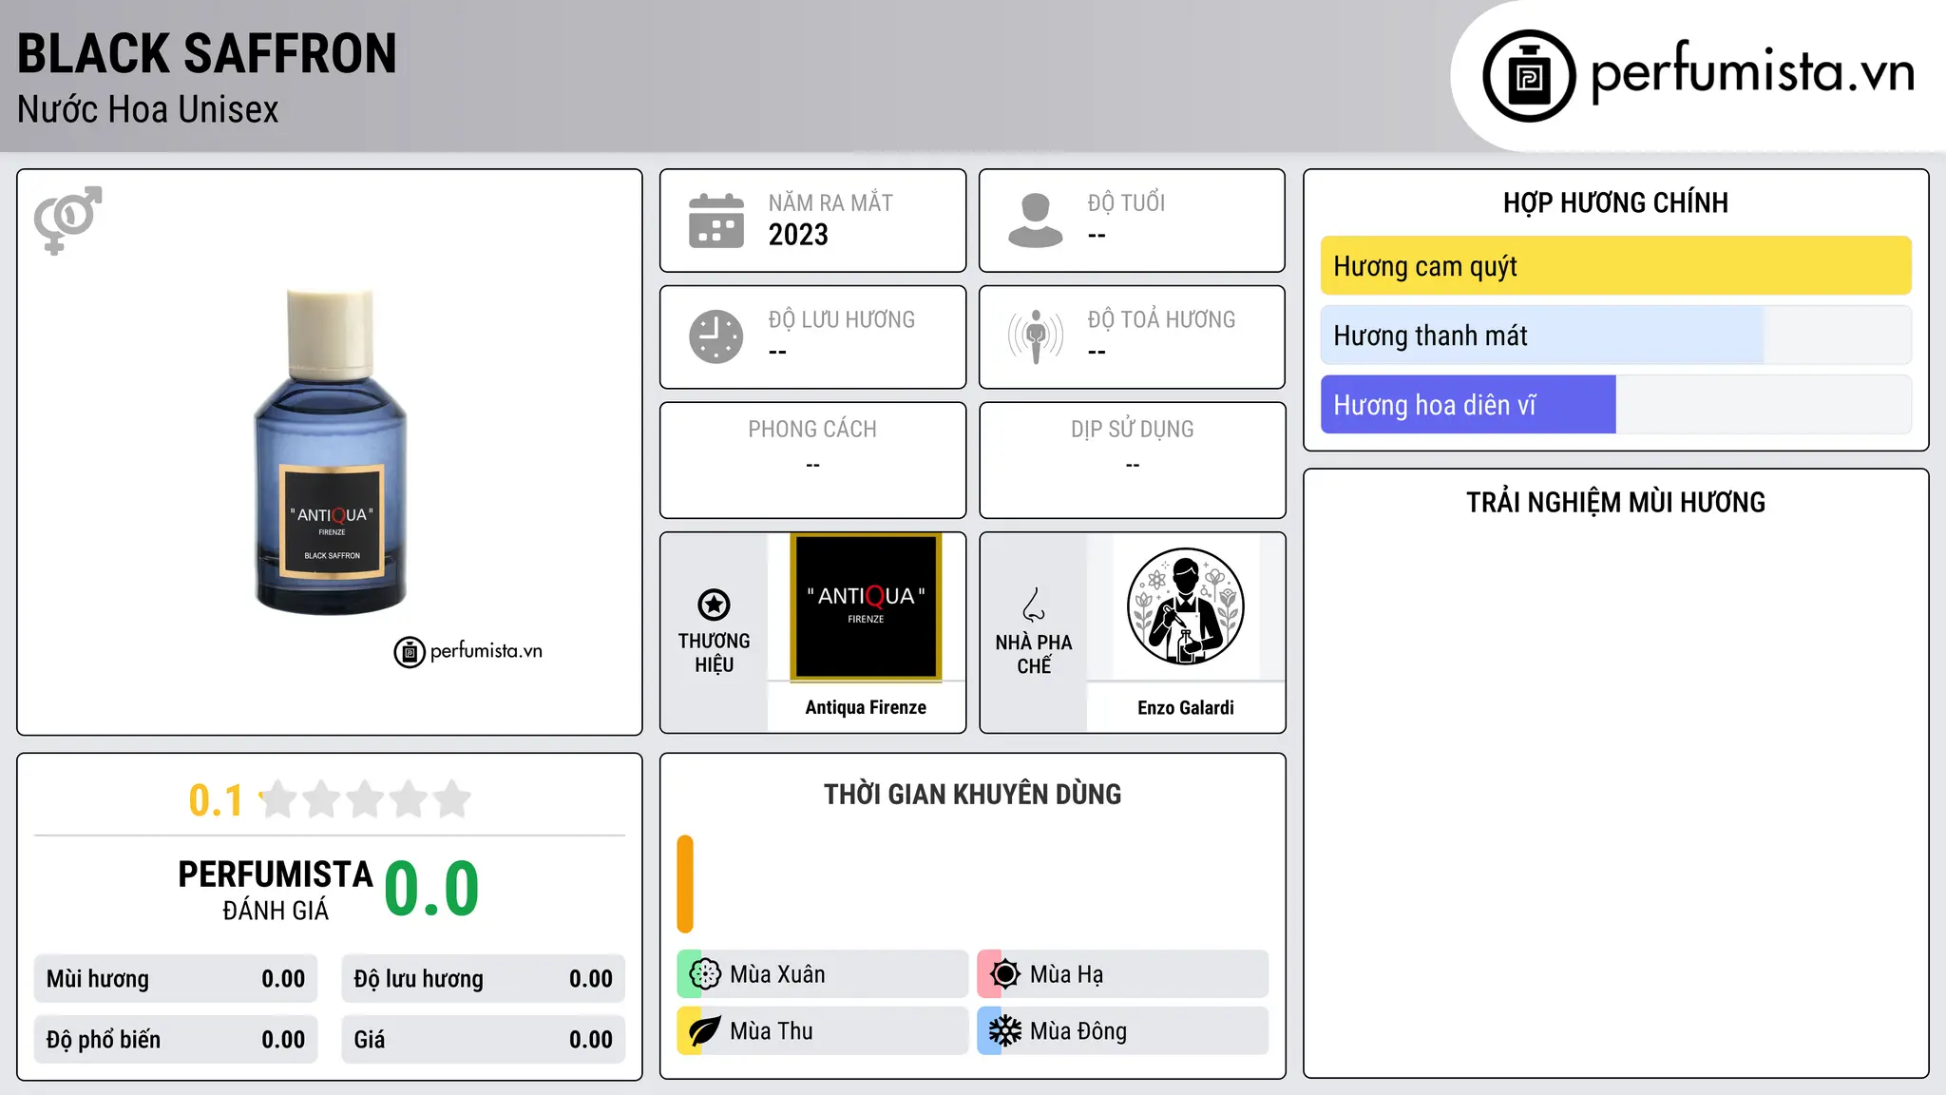Click the Độ lưu hương score row

[x=484, y=979]
